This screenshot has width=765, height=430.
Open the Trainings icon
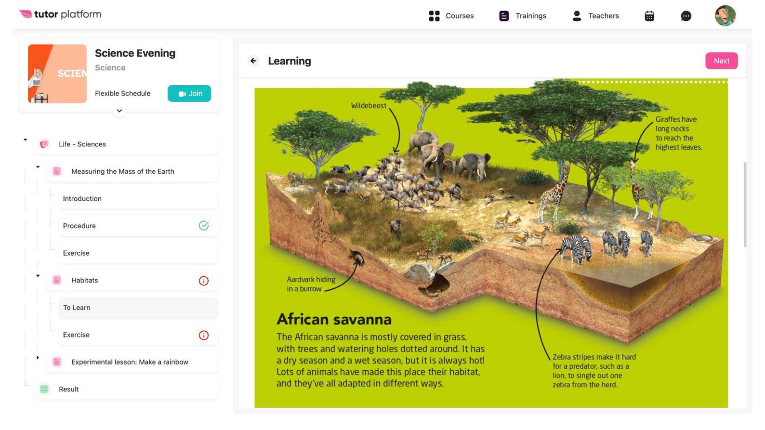504,16
